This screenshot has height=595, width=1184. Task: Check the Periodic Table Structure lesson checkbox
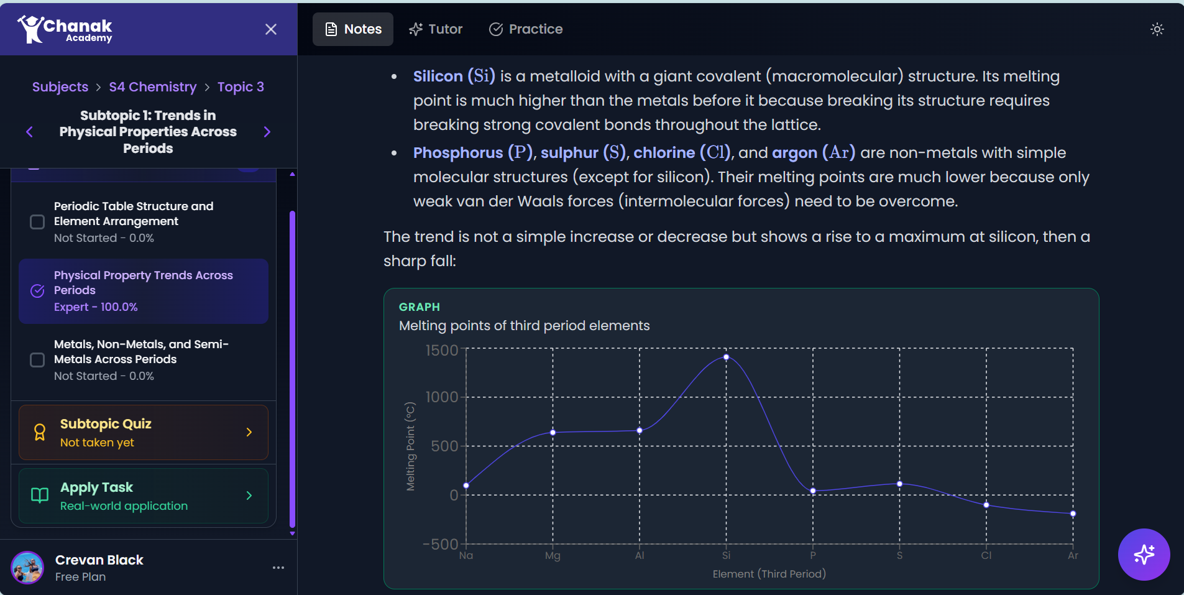(x=37, y=221)
